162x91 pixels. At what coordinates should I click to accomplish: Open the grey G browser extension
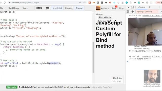click(x=98, y=3)
